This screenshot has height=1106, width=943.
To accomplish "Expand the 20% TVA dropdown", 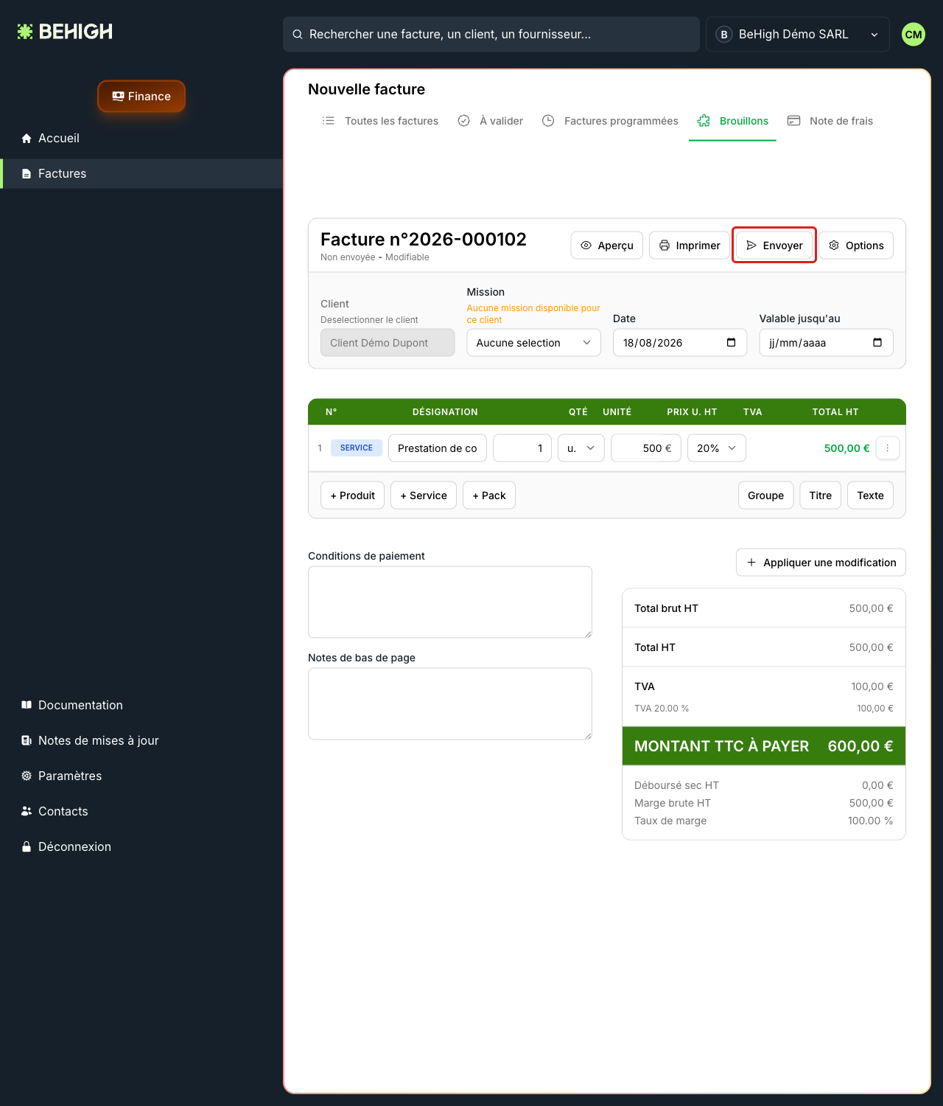I will [x=716, y=448].
